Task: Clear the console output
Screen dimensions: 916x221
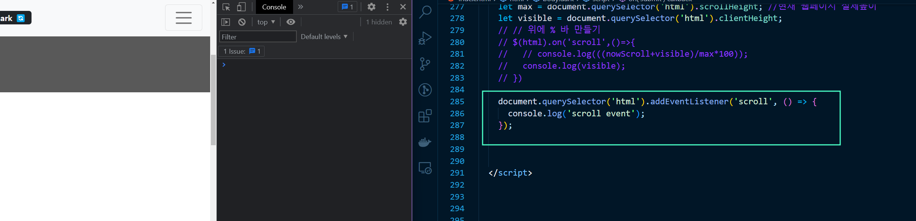Action: (x=242, y=22)
